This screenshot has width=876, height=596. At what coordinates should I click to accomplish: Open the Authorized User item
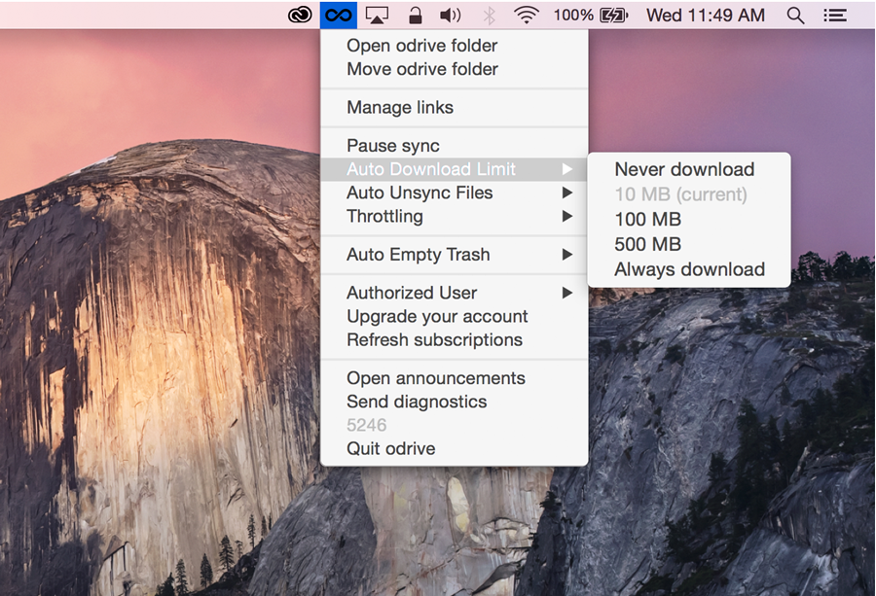(455, 293)
